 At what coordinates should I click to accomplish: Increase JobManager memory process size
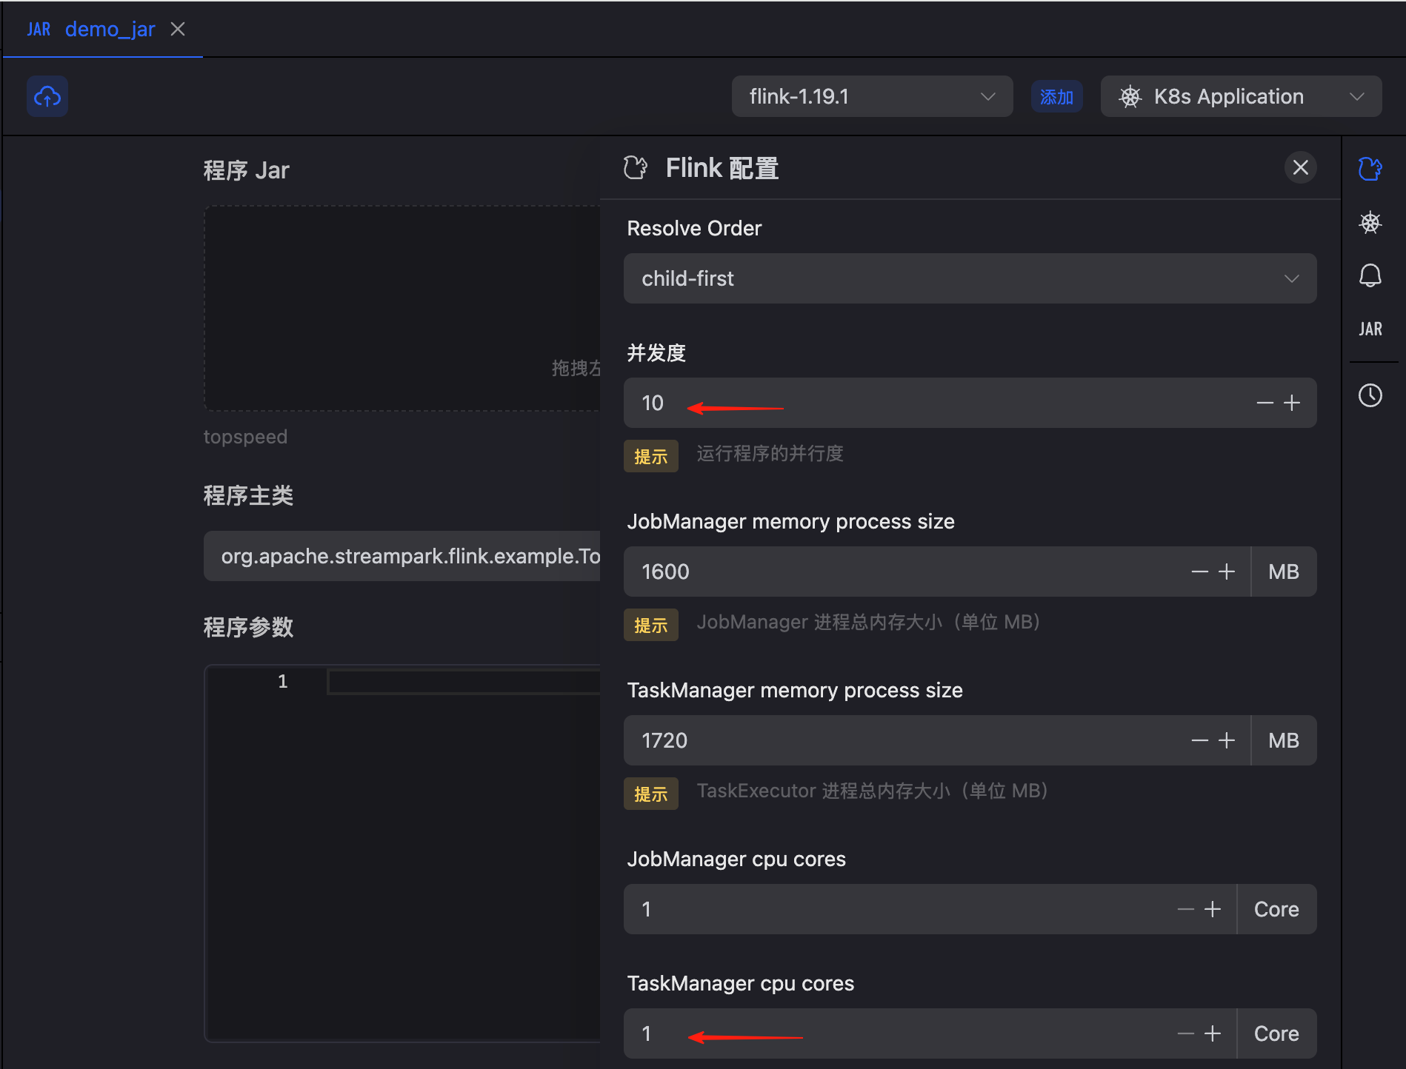(x=1227, y=572)
